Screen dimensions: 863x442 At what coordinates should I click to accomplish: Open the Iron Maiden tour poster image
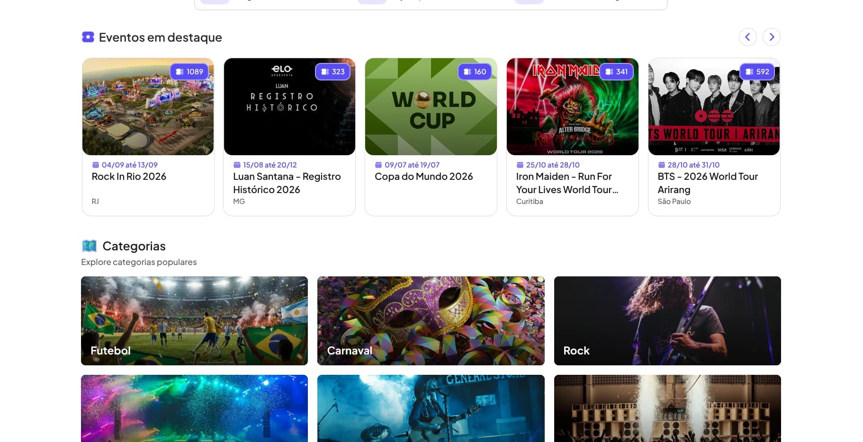click(573, 106)
